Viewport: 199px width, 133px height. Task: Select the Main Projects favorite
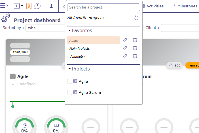(x=80, y=49)
